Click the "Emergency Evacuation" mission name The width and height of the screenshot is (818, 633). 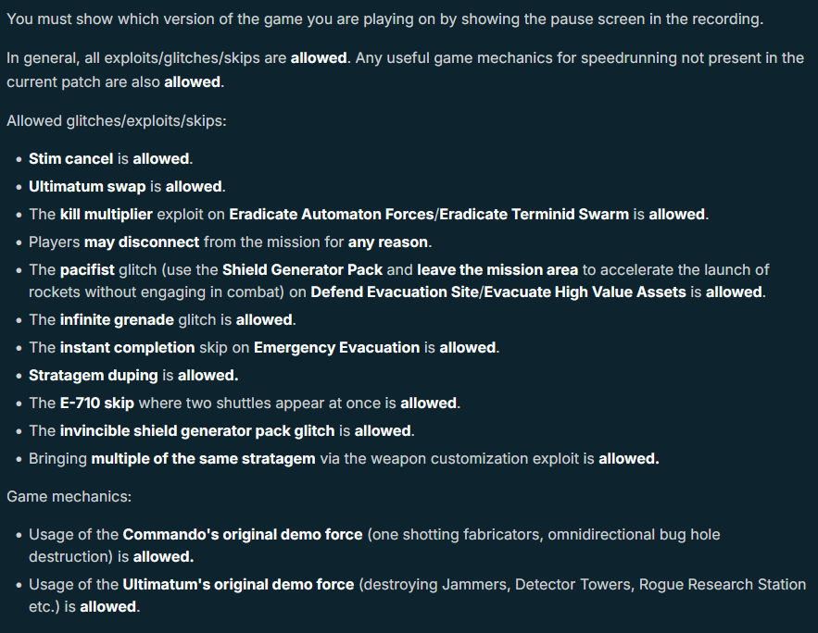(x=336, y=347)
